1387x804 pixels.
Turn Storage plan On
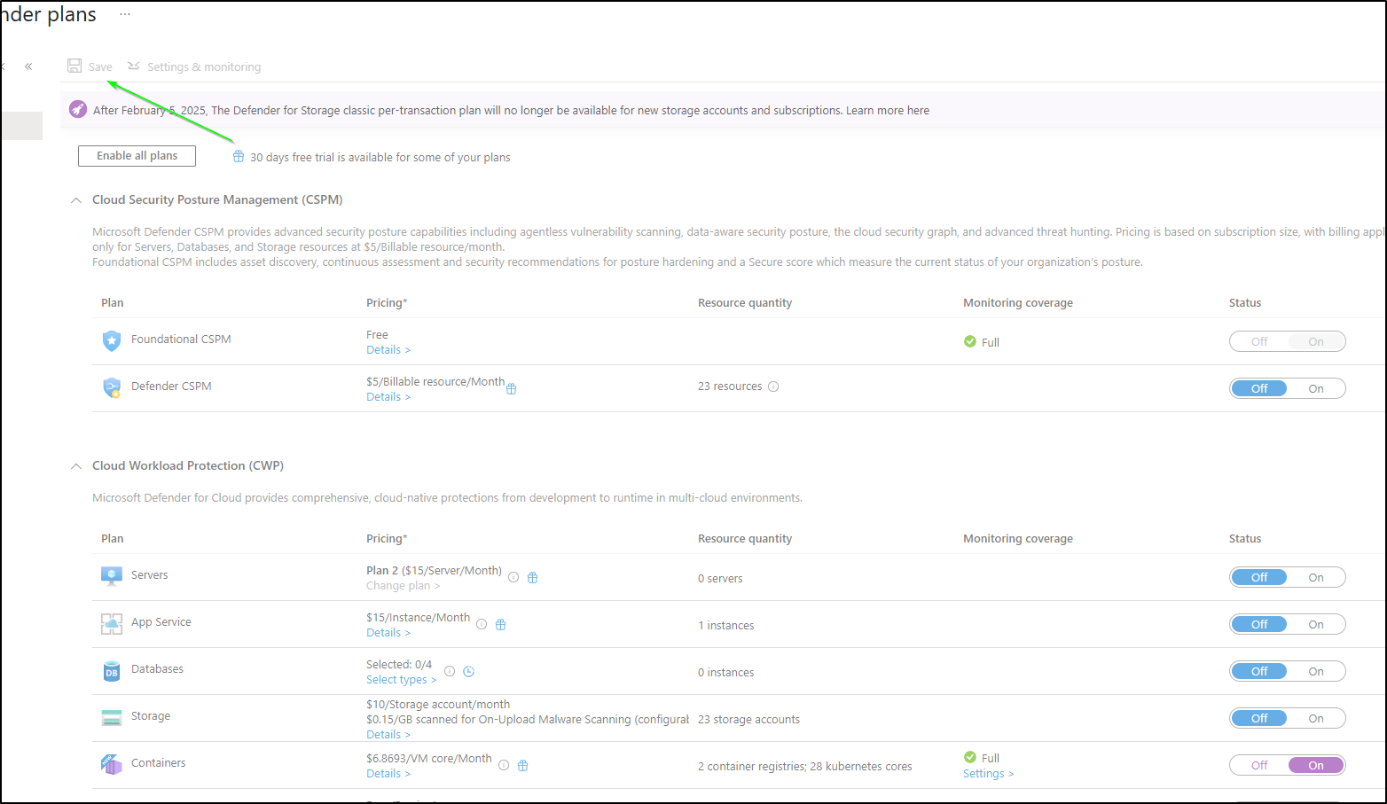[x=1316, y=718]
